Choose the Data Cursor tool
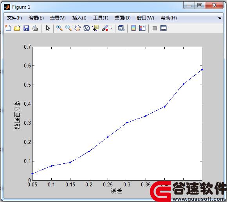Screen dimensions: 227x202 (95, 28)
